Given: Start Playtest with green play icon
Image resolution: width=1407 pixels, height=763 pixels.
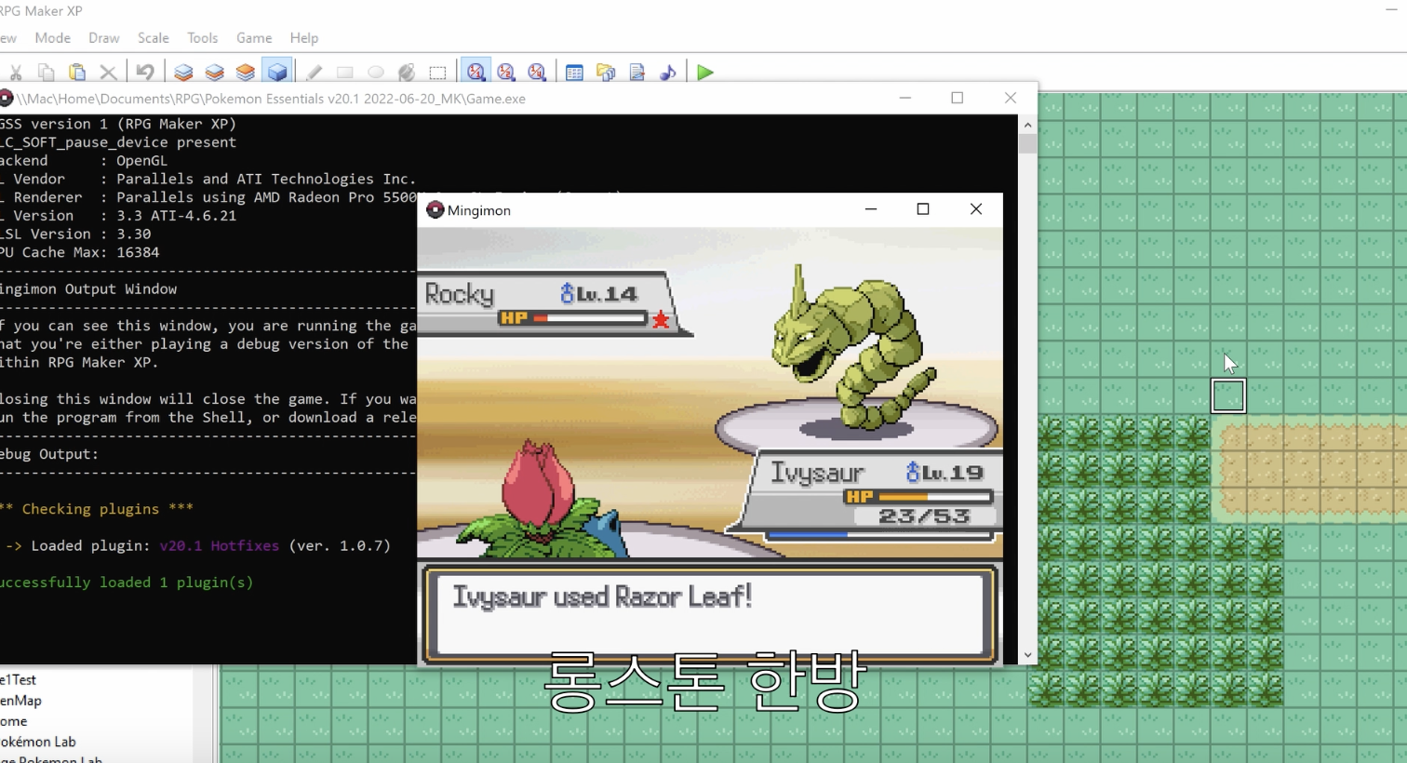Looking at the screenshot, I should (705, 73).
